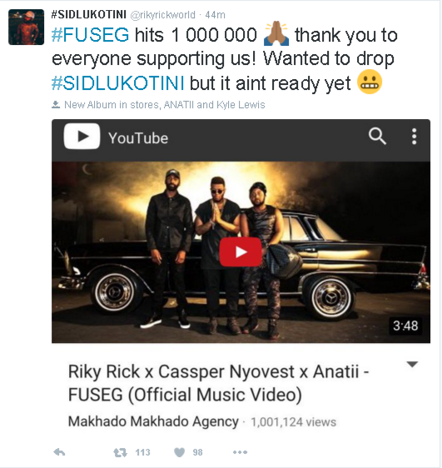Open the tweet's more options ellipsis
The width and height of the screenshot is (442, 468).
coord(240,452)
